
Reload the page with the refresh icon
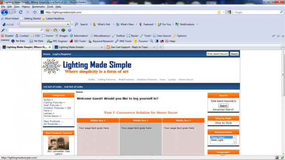pyautogui.click(x=20, y=12)
